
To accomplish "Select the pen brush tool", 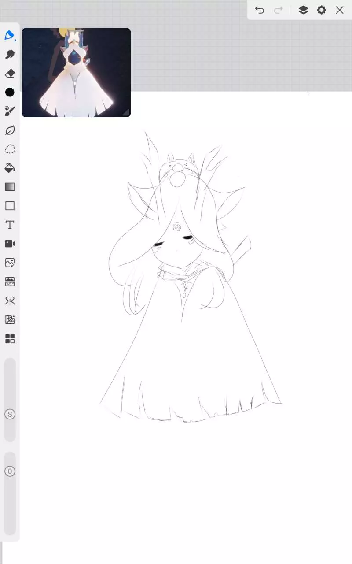I will click(x=10, y=35).
